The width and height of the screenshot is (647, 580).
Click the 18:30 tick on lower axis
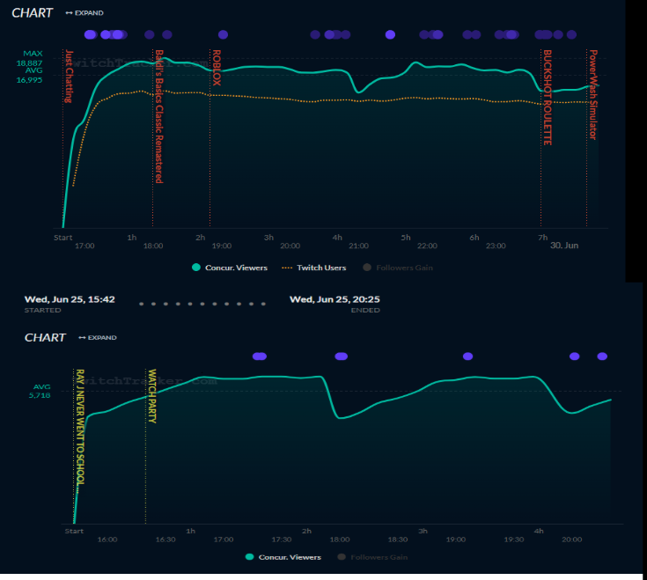(397, 540)
